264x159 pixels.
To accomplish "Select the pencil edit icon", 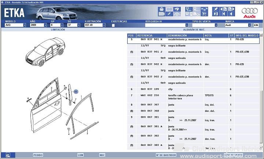I will (x=169, y=14).
